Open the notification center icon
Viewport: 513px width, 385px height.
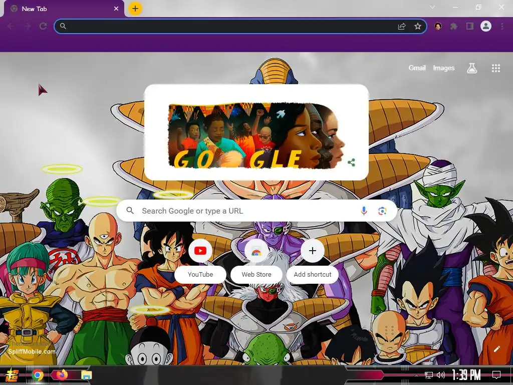click(496, 375)
